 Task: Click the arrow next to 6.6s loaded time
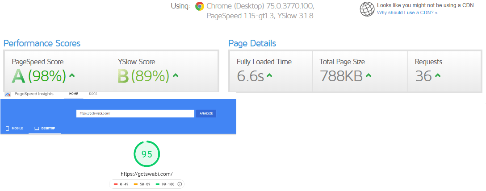click(x=269, y=75)
